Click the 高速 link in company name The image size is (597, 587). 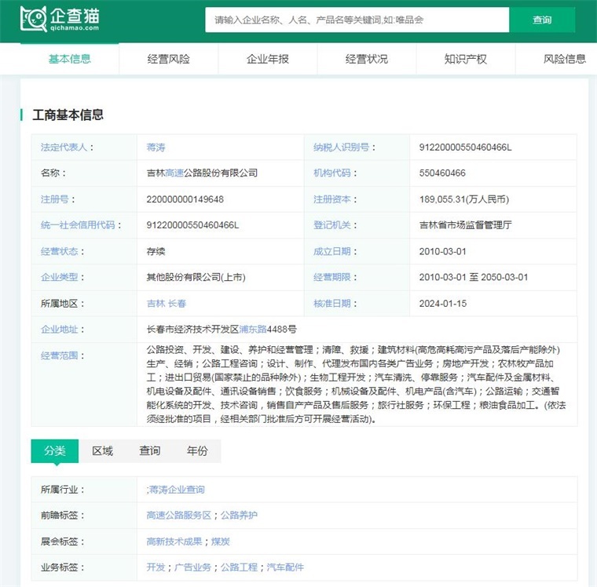pos(174,173)
